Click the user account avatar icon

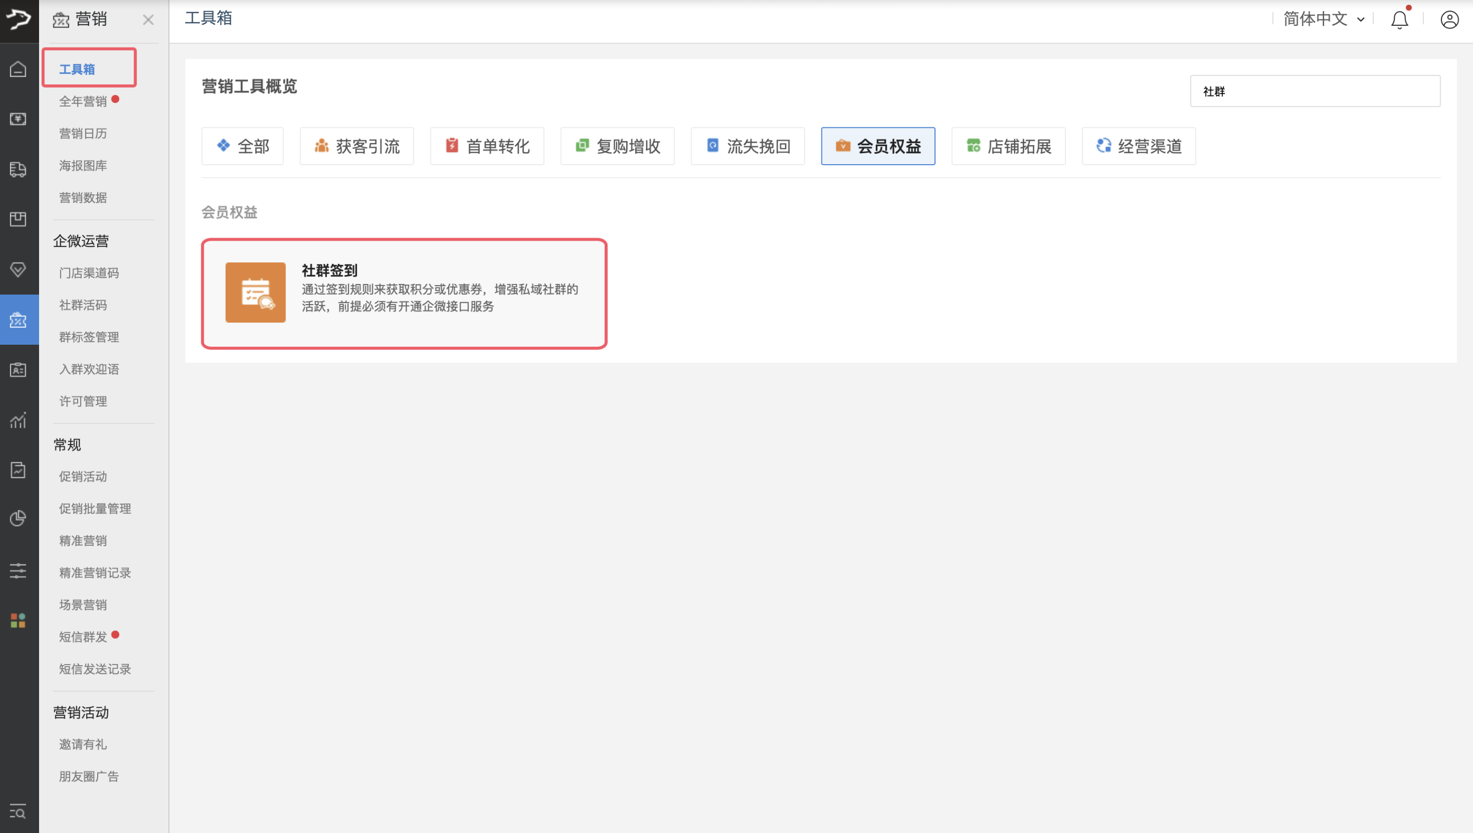[1449, 20]
